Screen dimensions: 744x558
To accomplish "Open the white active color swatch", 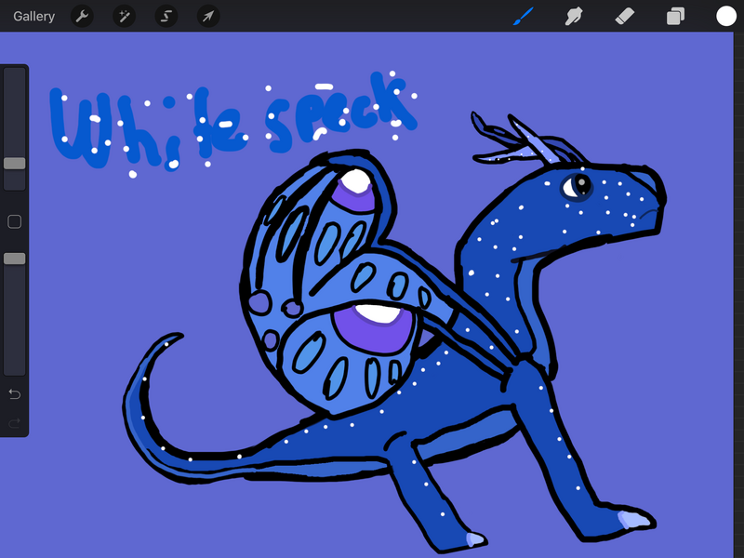I will point(725,16).
